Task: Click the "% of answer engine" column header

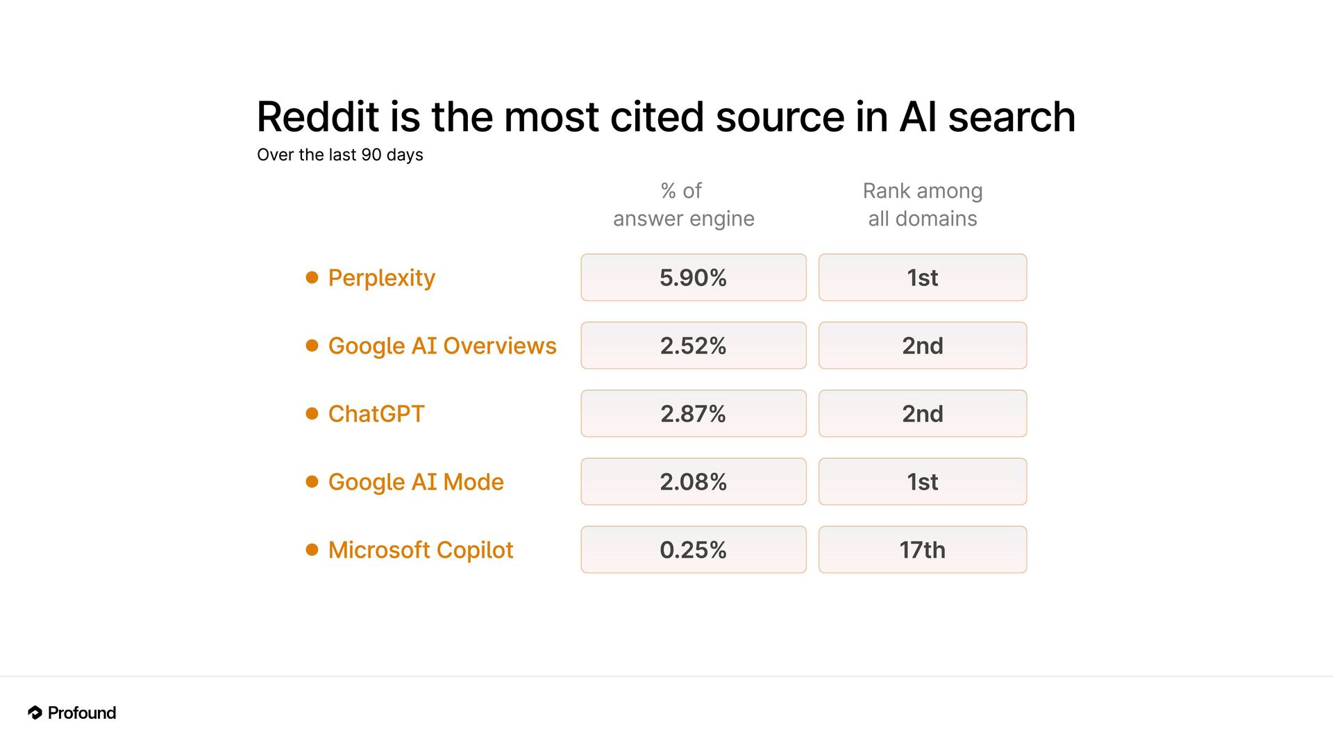Action: pyautogui.click(x=683, y=205)
